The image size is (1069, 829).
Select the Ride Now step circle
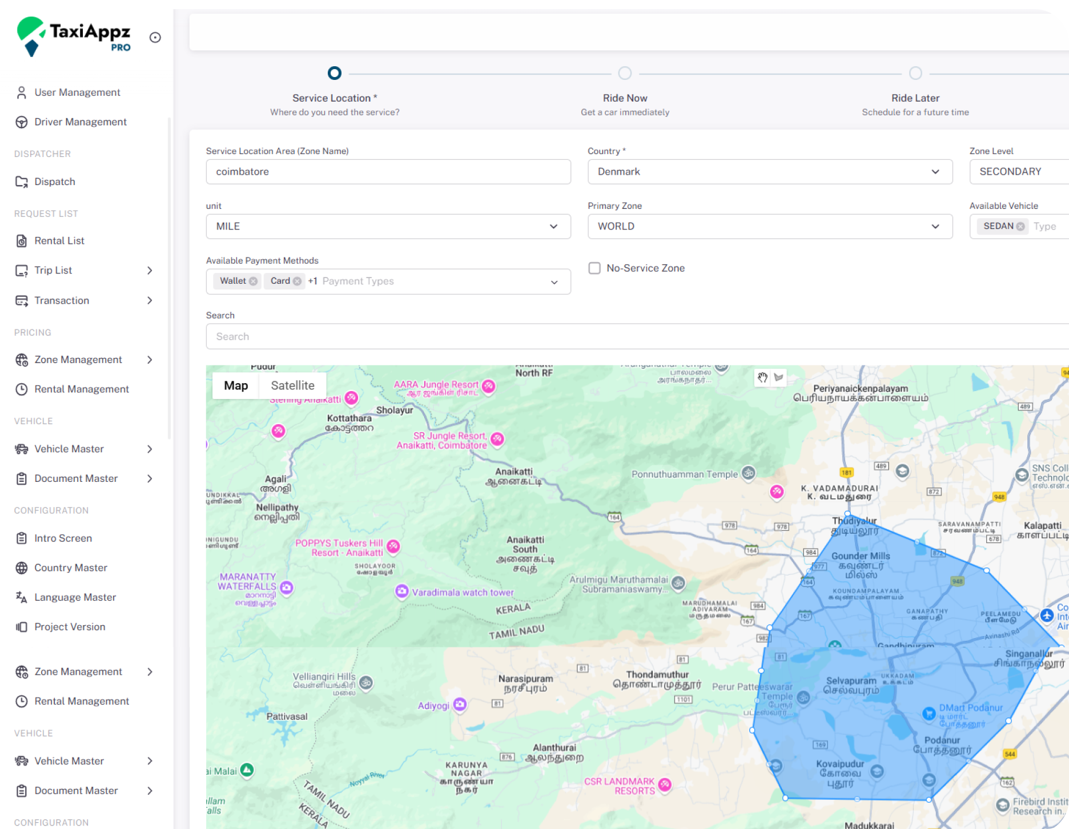click(625, 74)
